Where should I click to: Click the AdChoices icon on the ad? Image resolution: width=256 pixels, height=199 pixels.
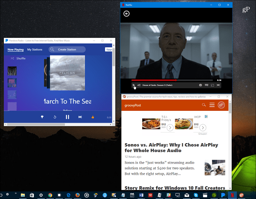click(x=206, y=116)
